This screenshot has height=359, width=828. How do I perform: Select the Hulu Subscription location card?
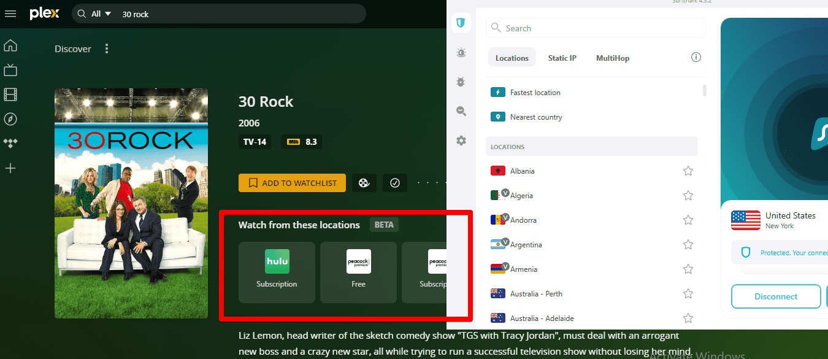[277, 272]
